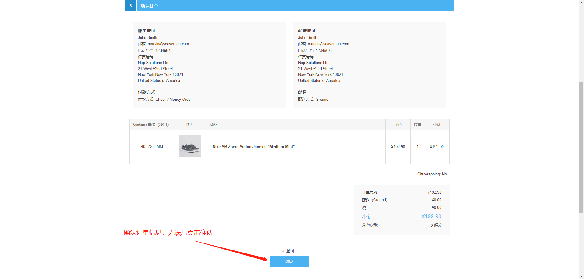
Task: Open the Nike SB Zoom Stefan Janoski product link
Action: tap(253, 147)
